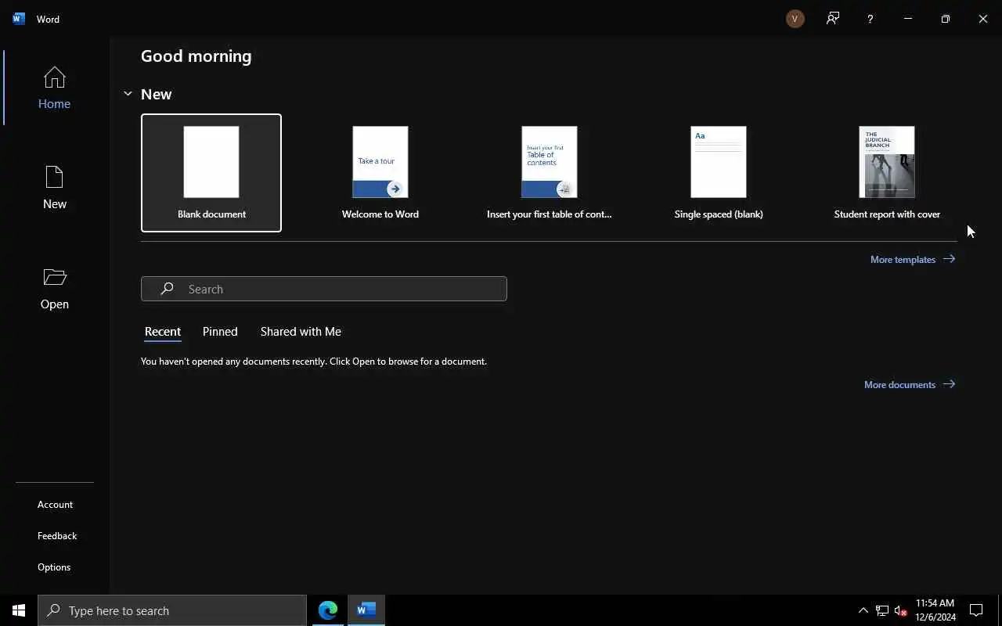Select Student report with cover template

887,173
